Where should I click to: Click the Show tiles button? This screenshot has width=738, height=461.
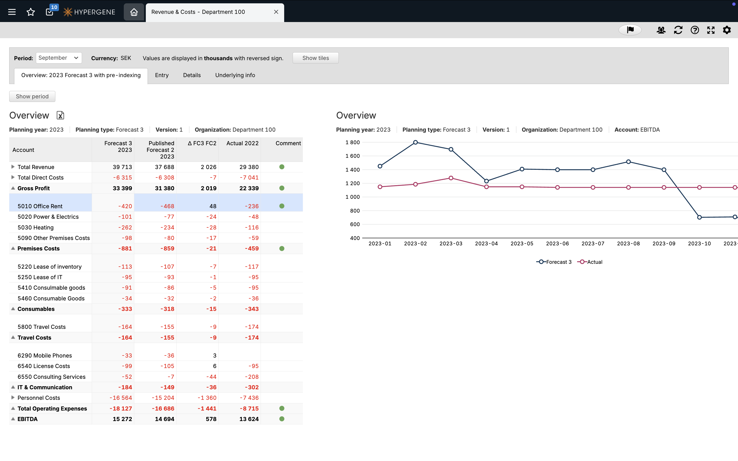click(x=315, y=58)
